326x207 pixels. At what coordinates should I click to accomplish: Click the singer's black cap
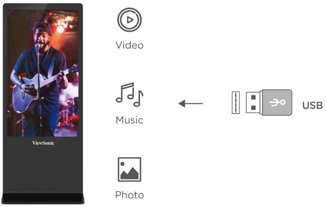pyautogui.click(x=44, y=28)
